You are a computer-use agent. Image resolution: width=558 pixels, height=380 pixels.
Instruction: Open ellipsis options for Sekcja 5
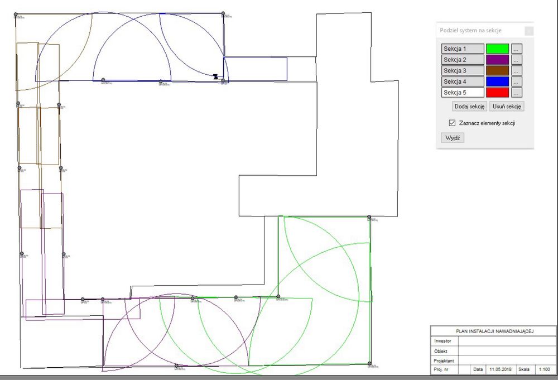point(517,93)
